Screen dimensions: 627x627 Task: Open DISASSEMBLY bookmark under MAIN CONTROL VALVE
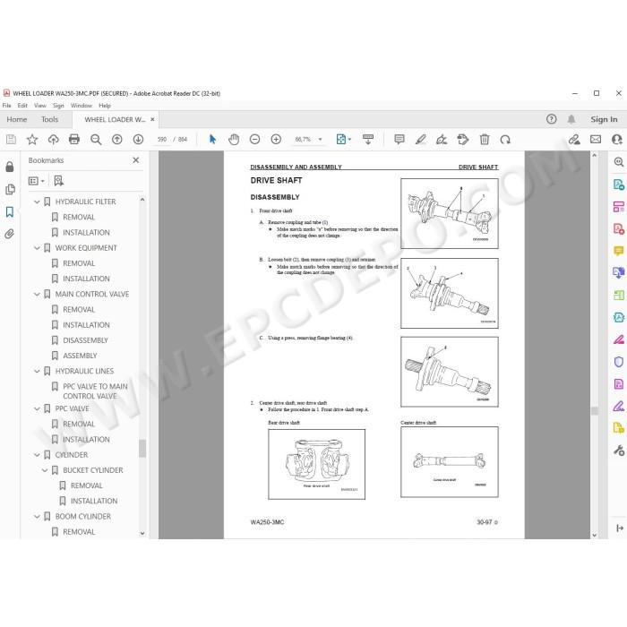click(x=86, y=340)
